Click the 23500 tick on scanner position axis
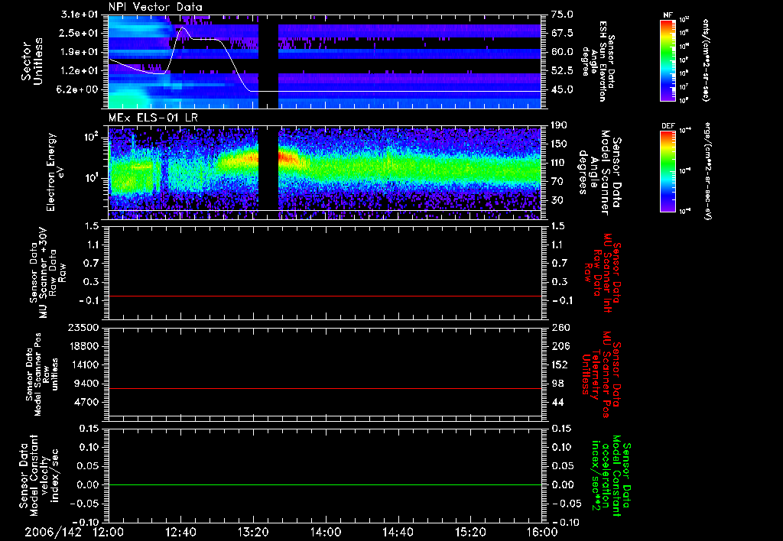Viewport: 783px width, 541px height. click(x=83, y=327)
